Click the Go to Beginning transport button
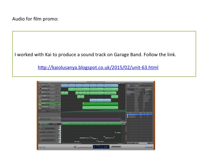Viewport: 210px width, 158px height. [79, 147]
